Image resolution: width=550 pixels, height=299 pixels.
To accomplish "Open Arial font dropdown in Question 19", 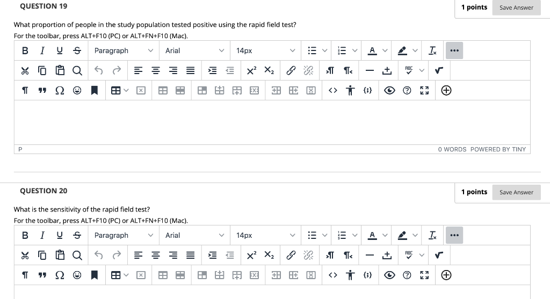I will [x=194, y=50].
